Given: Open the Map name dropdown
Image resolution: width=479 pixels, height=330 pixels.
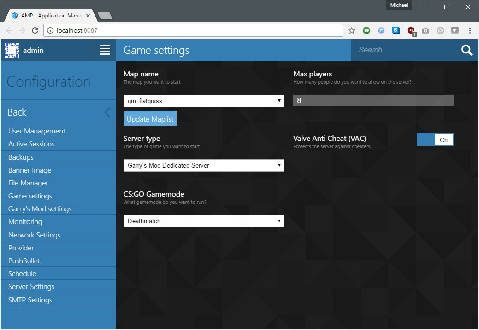Looking at the screenshot, I should pos(203,101).
